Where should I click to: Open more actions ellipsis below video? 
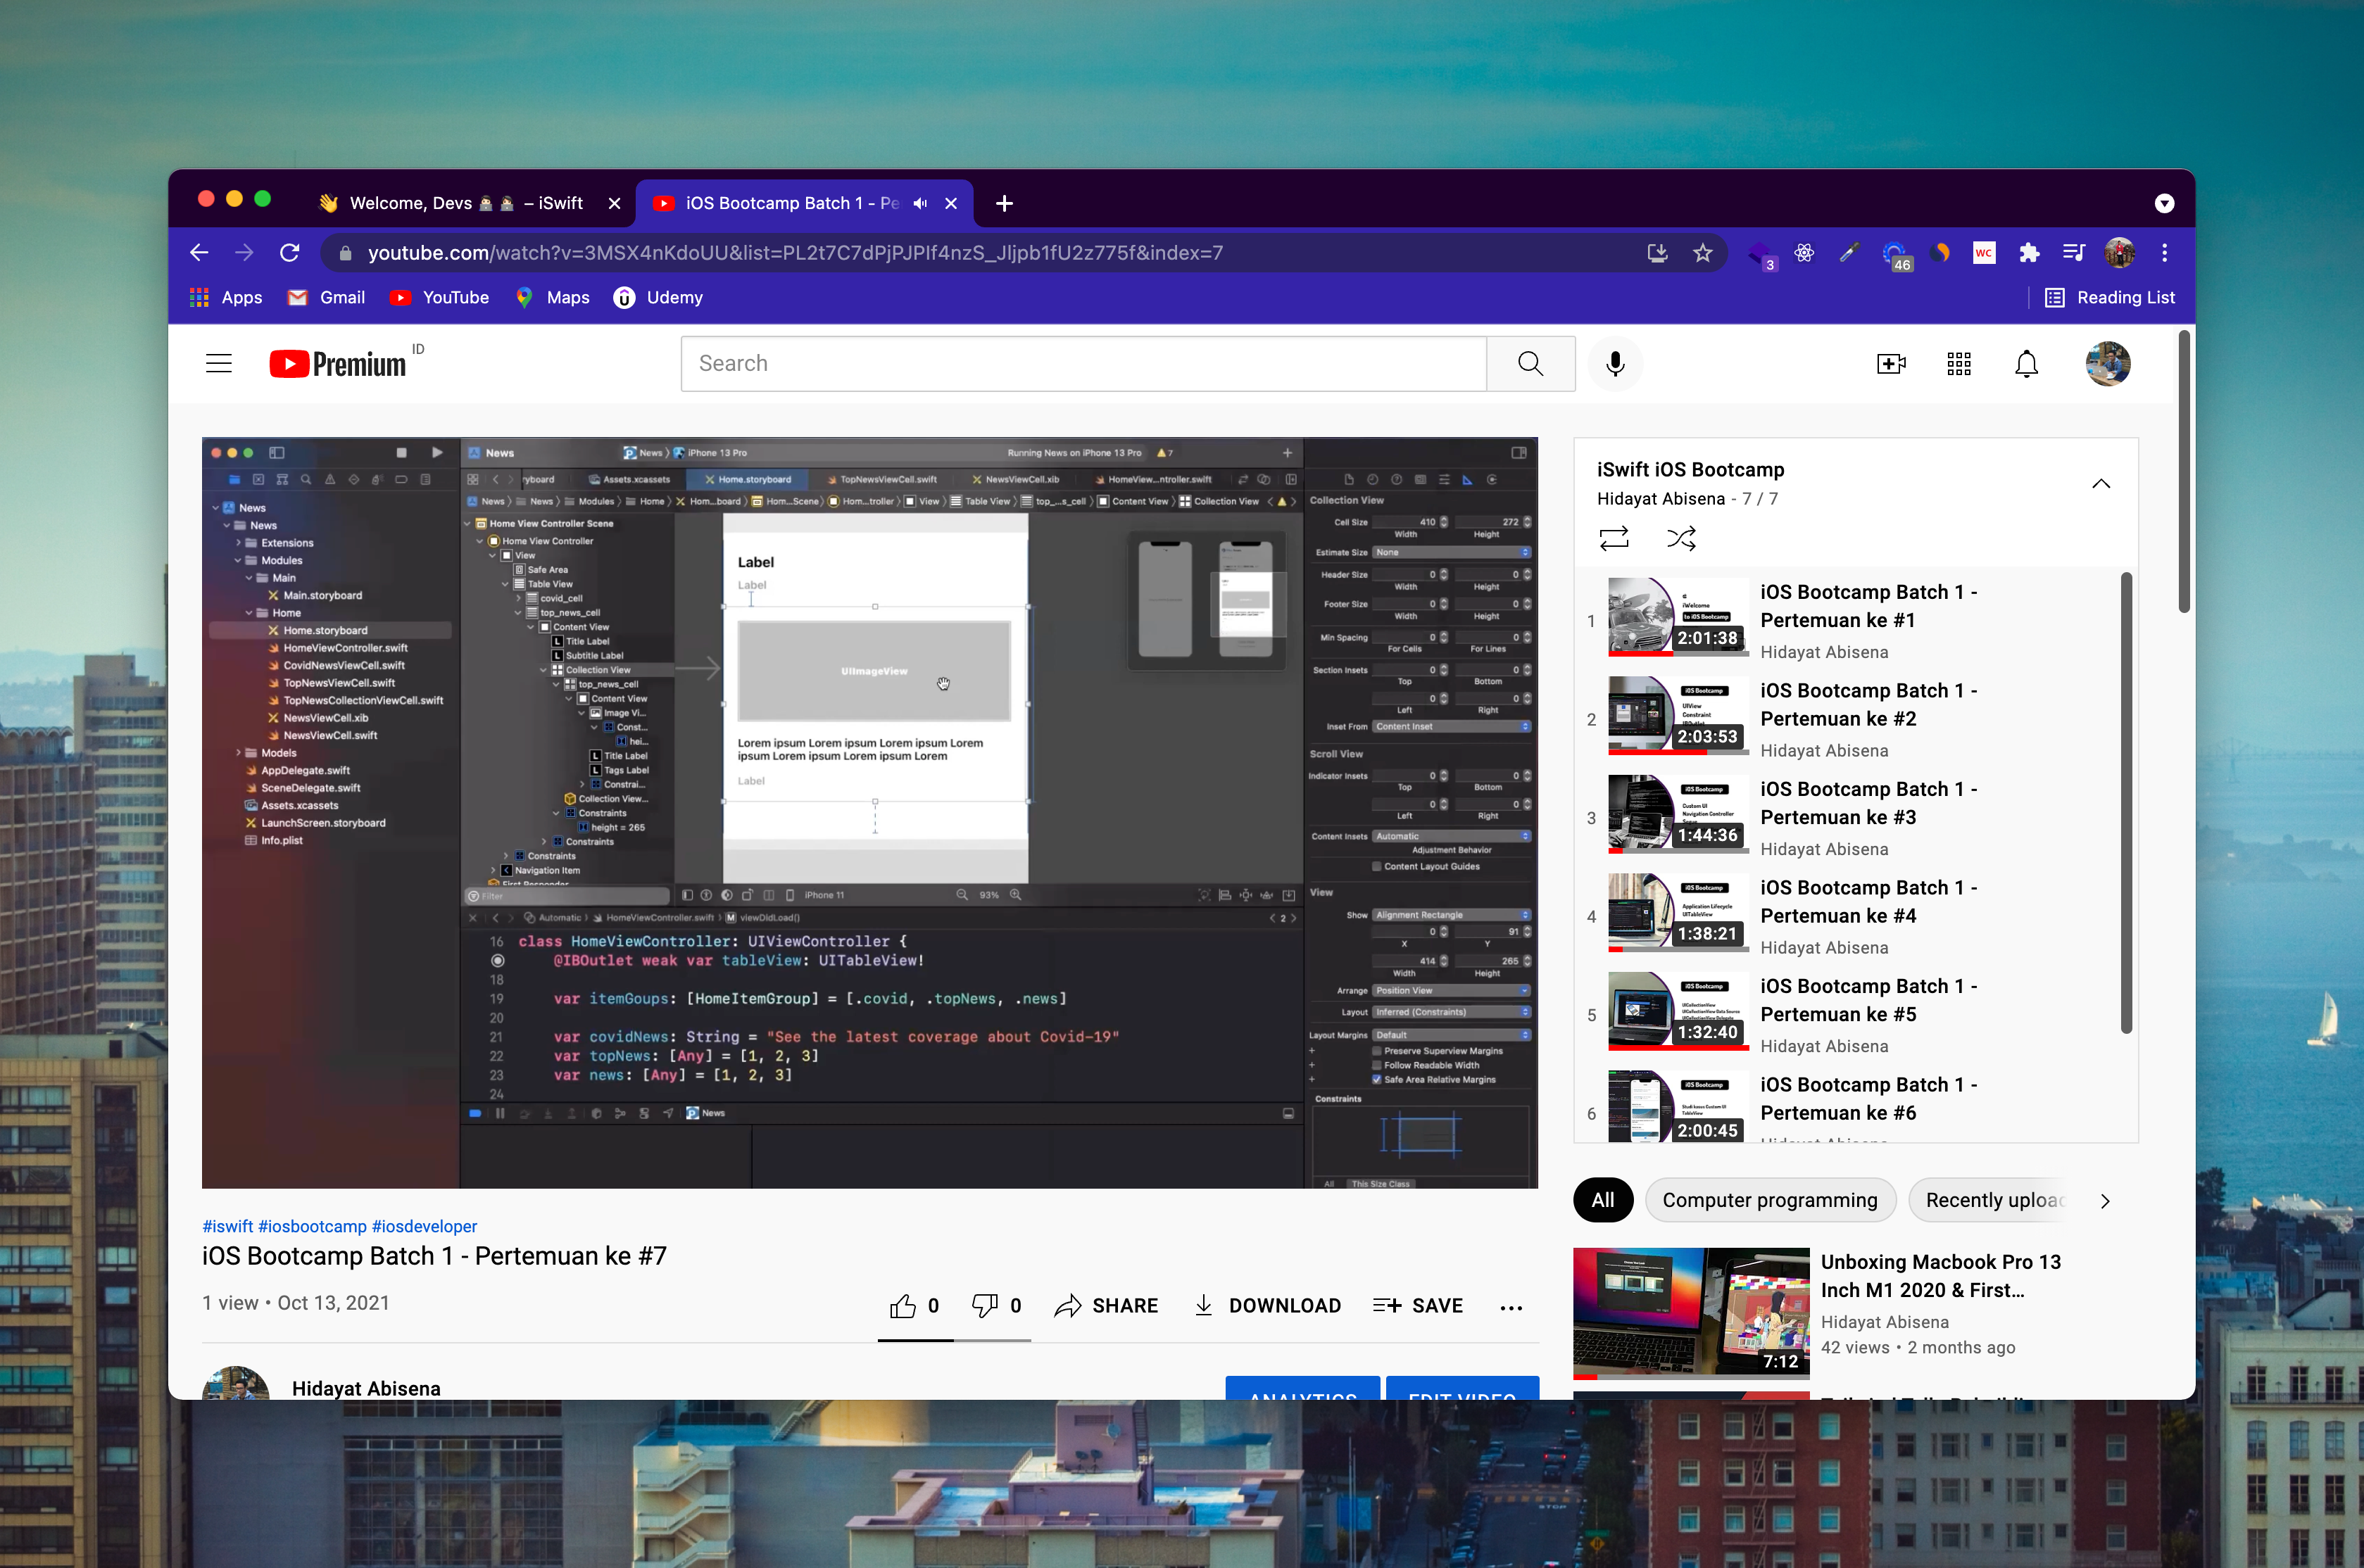(x=1511, y=1307)
